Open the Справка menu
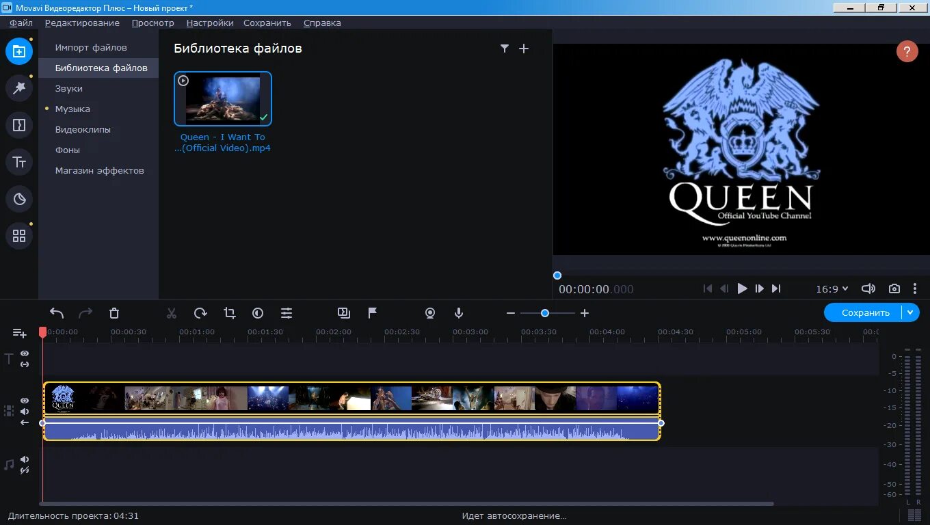The image size is (930, 525). [322, 23]
